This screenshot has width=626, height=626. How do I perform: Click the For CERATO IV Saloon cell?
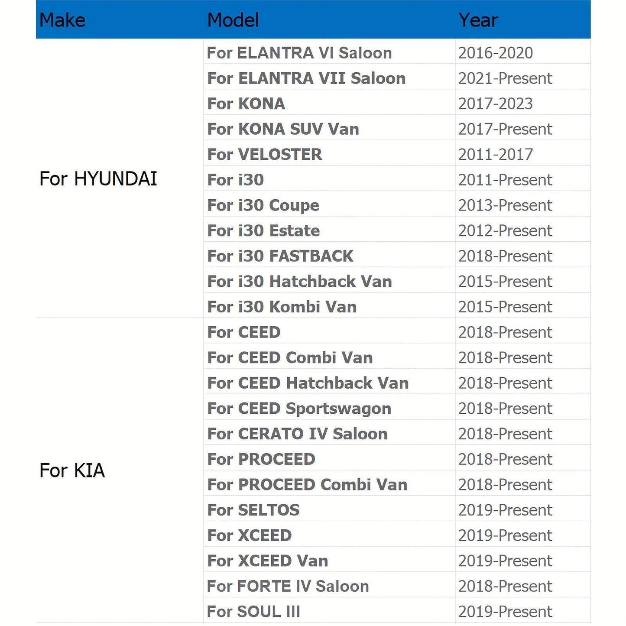click(x=297, y=434)
